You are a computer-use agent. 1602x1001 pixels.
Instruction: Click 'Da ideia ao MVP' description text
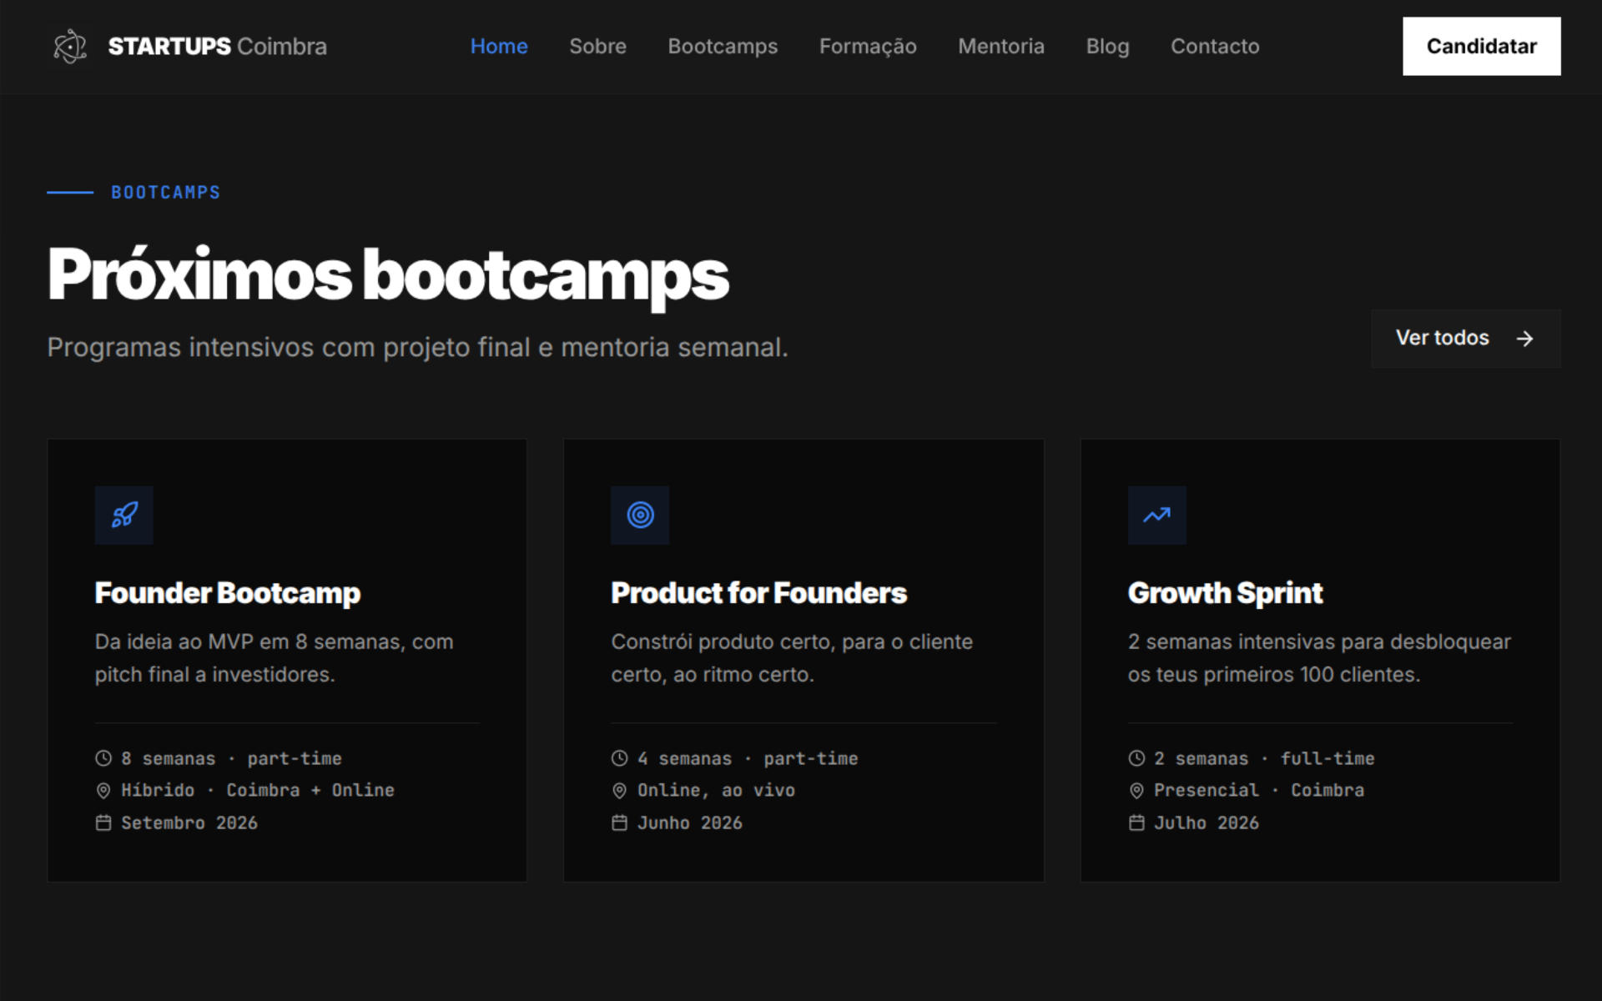tap(274, 657)
